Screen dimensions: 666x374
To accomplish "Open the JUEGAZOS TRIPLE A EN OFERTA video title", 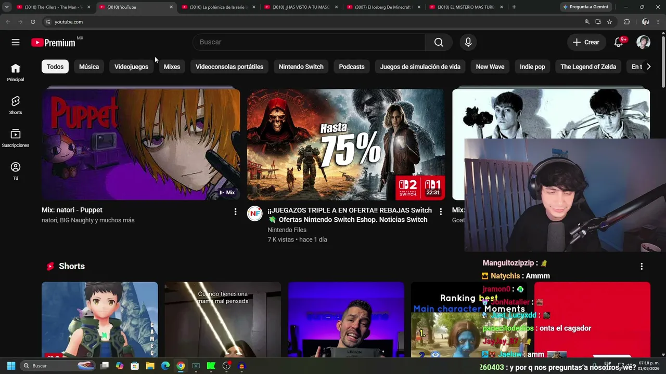I will coord(350,215).
